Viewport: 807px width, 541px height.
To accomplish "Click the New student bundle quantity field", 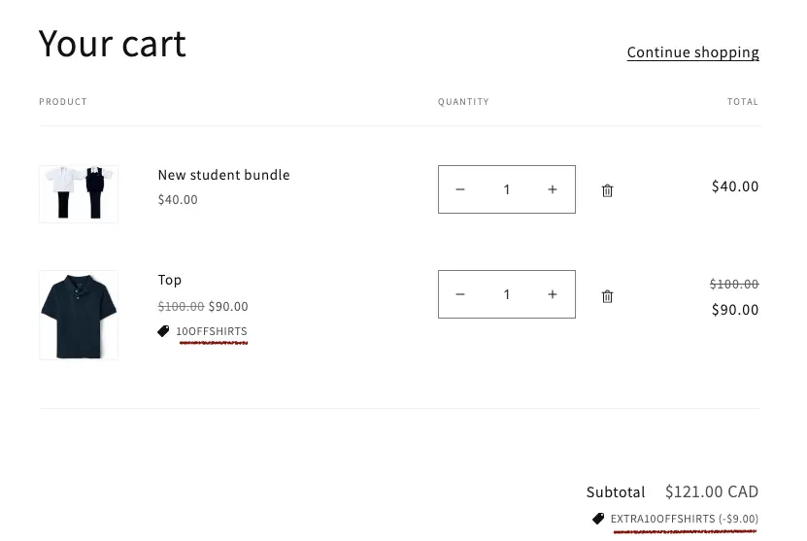I will click(506, 189).
